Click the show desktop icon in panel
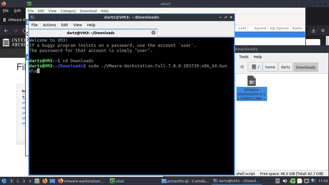Screen dimensions: 329x185 pyautogui.click(x=52, y=181)
